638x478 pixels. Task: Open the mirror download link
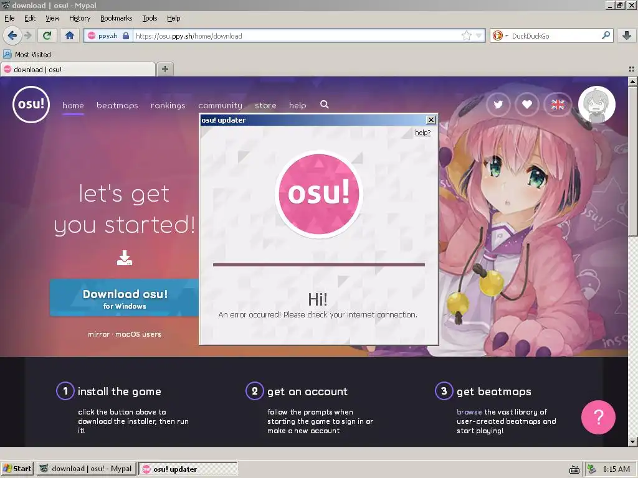98,334
